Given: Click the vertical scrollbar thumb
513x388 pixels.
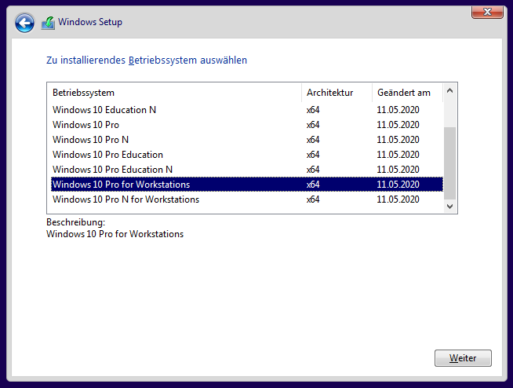Looking at the screenshot, I should (x=450, y=163).
